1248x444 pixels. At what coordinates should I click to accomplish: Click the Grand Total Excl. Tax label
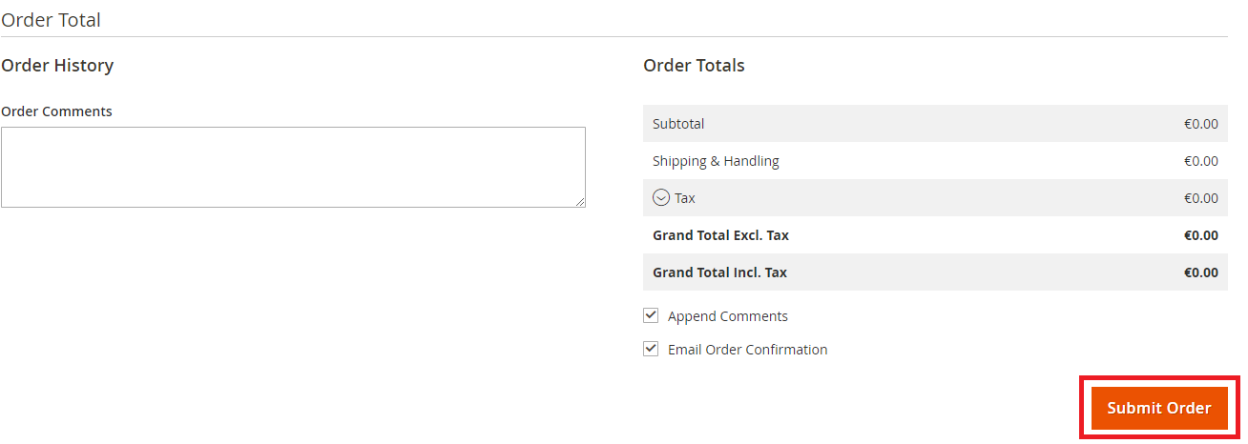(x=720, y=235)
